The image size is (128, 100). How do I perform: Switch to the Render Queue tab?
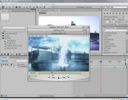(15, 57)
